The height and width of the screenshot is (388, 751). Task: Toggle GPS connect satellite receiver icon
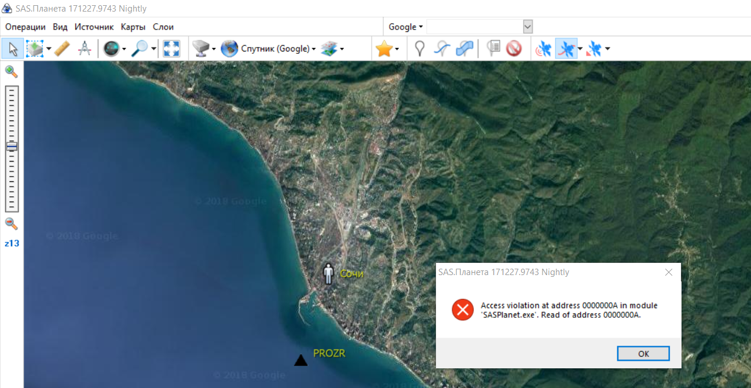click(543, 49)
